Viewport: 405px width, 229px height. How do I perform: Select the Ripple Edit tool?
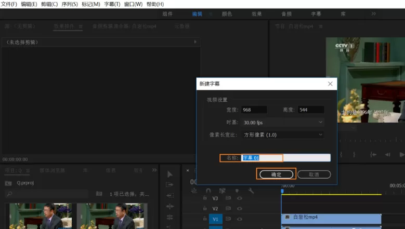coord(169,196)
